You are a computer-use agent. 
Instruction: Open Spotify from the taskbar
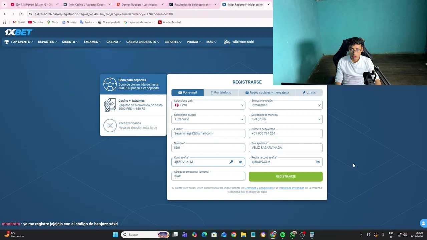[x=283, y=235]
